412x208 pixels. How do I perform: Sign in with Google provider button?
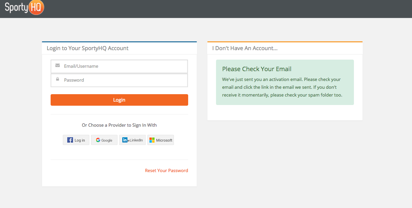click(104, 140)
